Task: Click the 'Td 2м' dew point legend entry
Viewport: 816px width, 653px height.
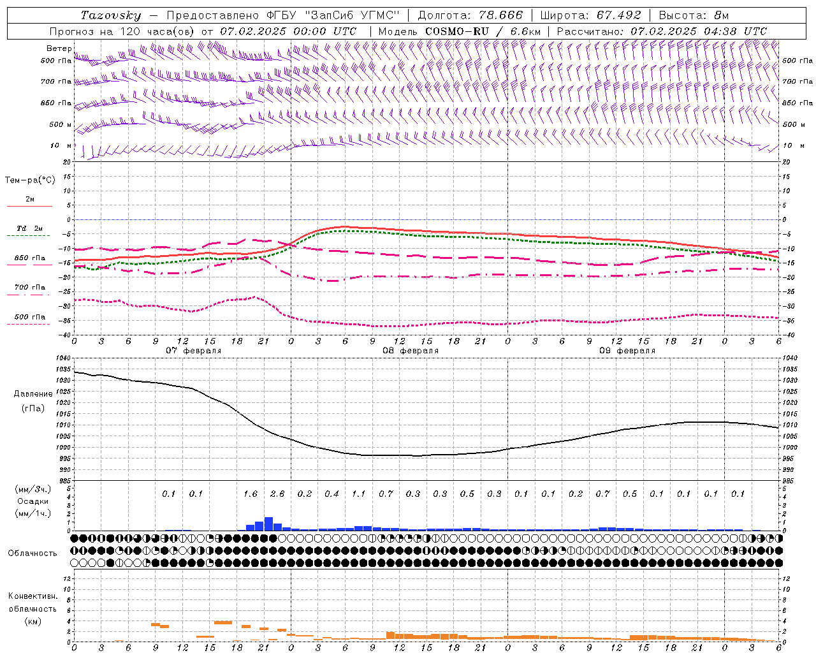Action: tap(29, 228)
